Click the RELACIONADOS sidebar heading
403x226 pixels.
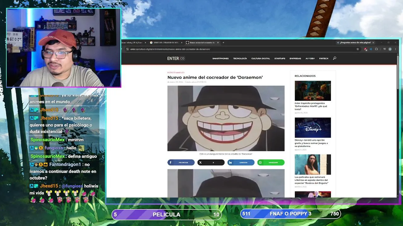coord(305,76)
